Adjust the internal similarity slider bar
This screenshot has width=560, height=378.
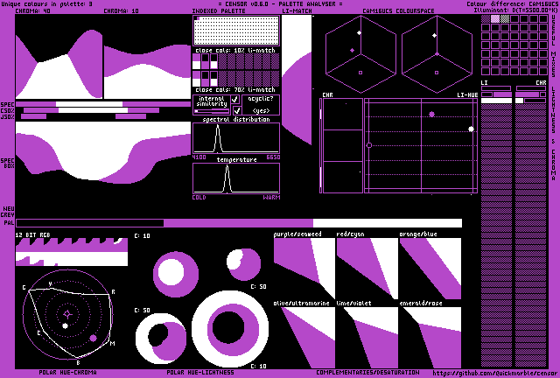pos(212,111)
